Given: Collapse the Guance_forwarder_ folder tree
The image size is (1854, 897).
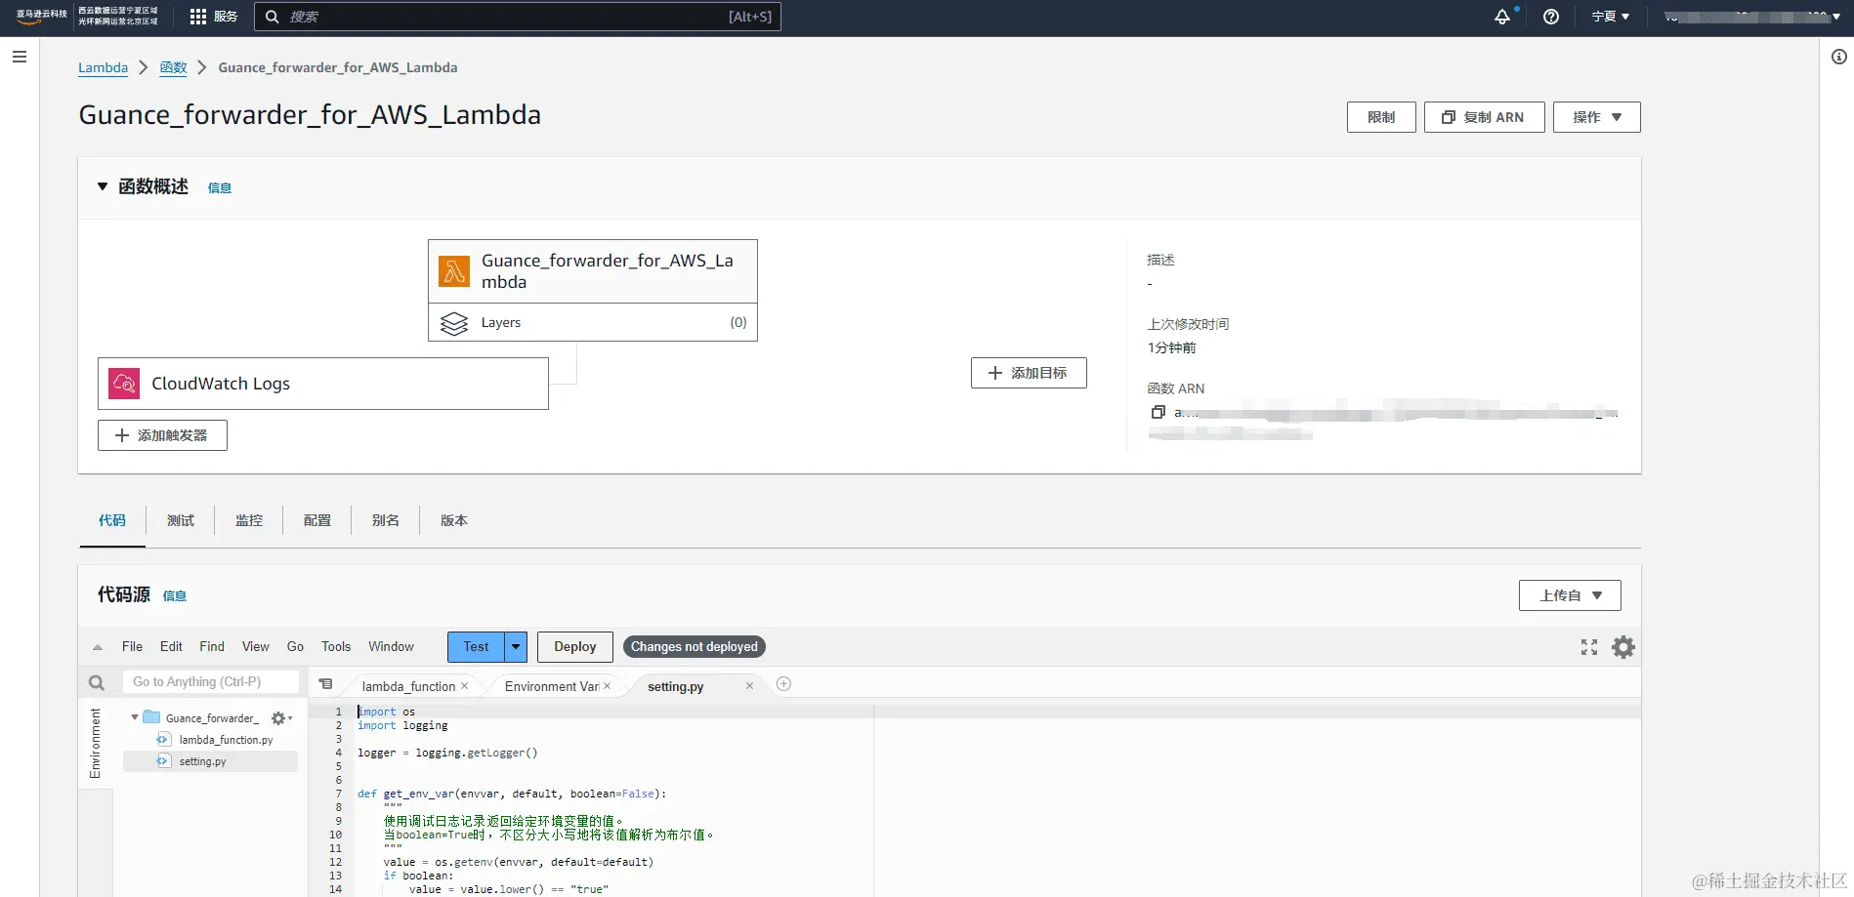Looking at the screenshot, I should 135,717.
